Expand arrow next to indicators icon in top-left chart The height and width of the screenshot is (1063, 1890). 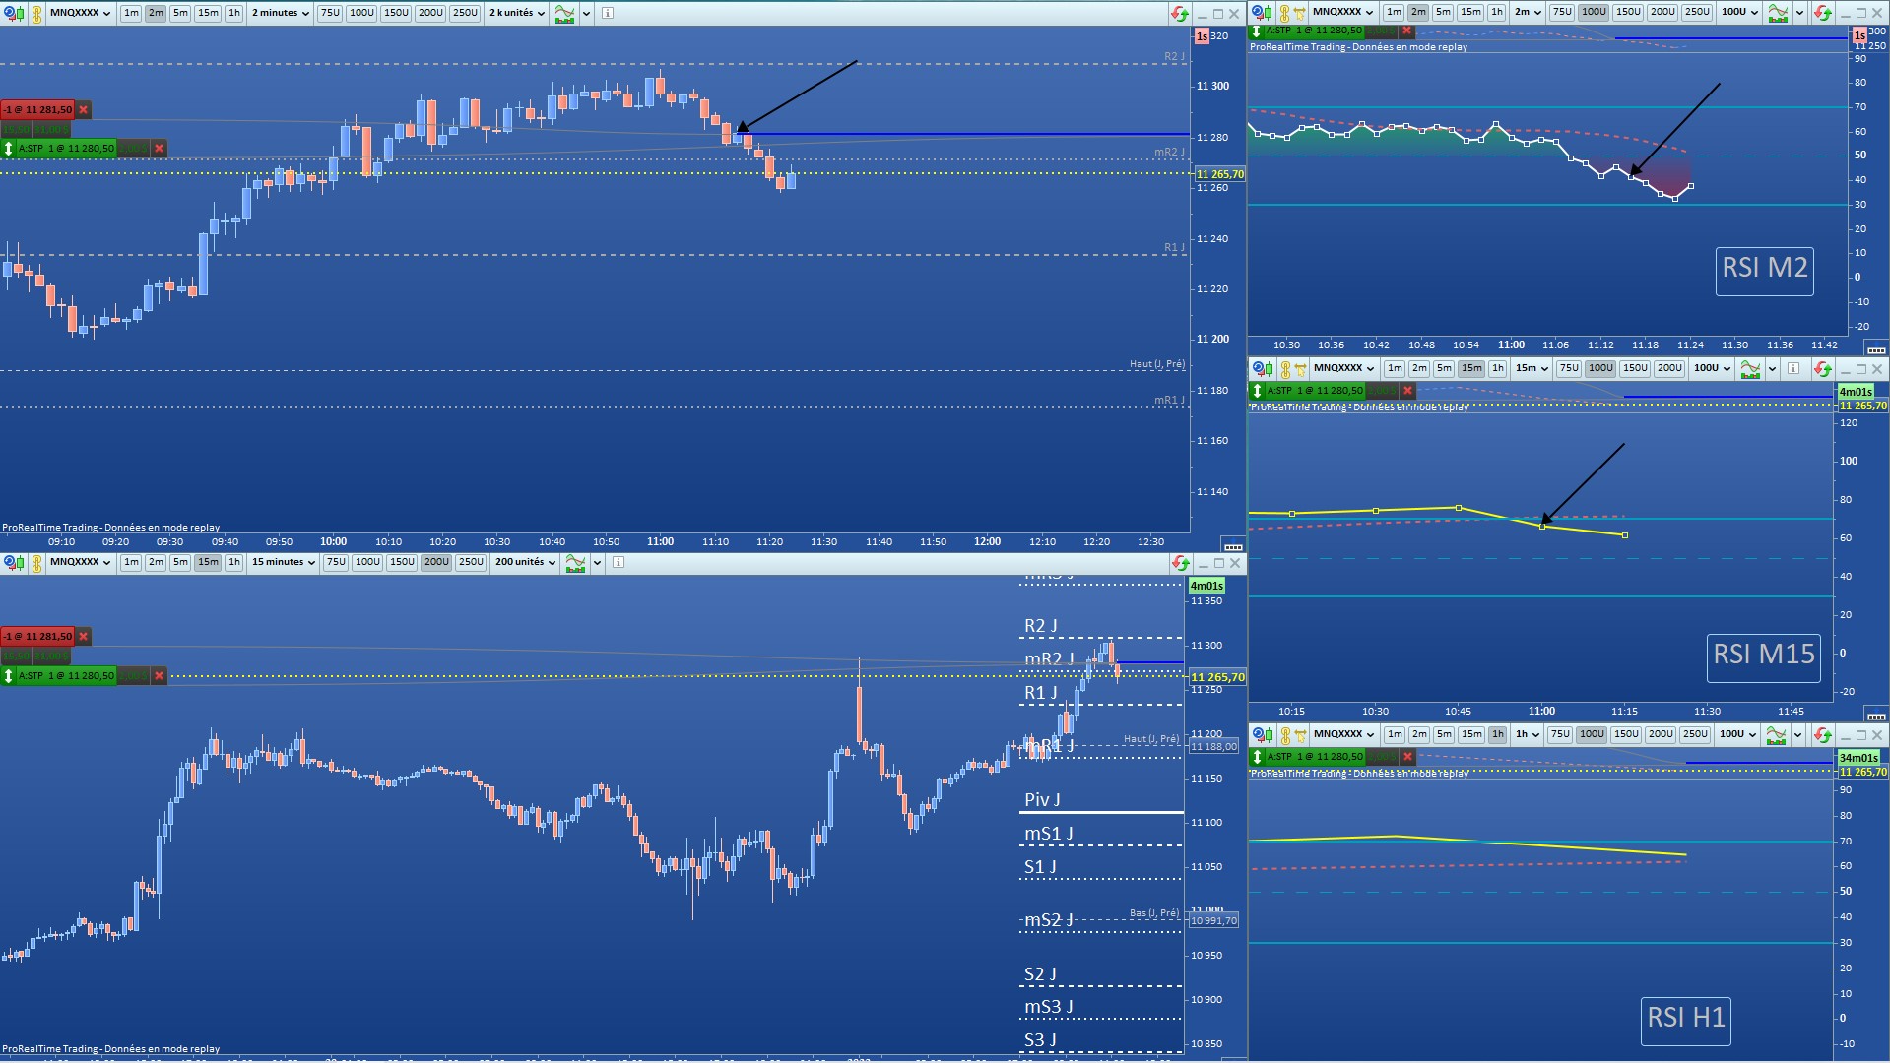(586, 14)
